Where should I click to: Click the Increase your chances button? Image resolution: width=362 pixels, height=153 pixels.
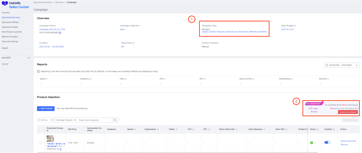(348, 112)
